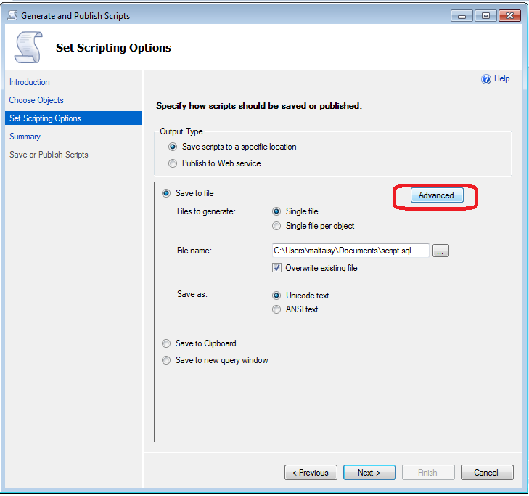
Task: Choose Publish to Web service option
Action: [173, 163]
